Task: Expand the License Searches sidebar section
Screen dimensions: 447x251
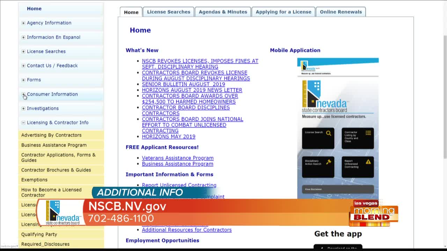Action: point(23,52)
